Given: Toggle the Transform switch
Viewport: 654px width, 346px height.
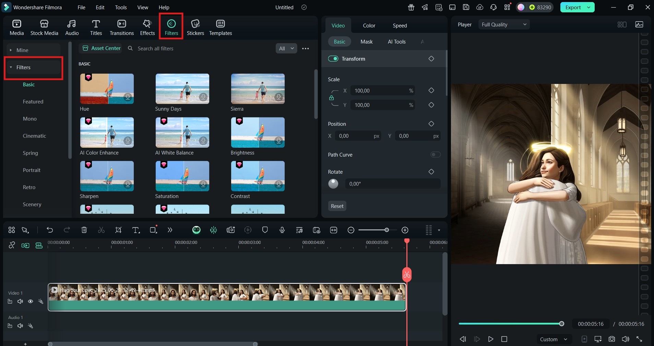Looking at the screenshot, I should pos(333,59).
